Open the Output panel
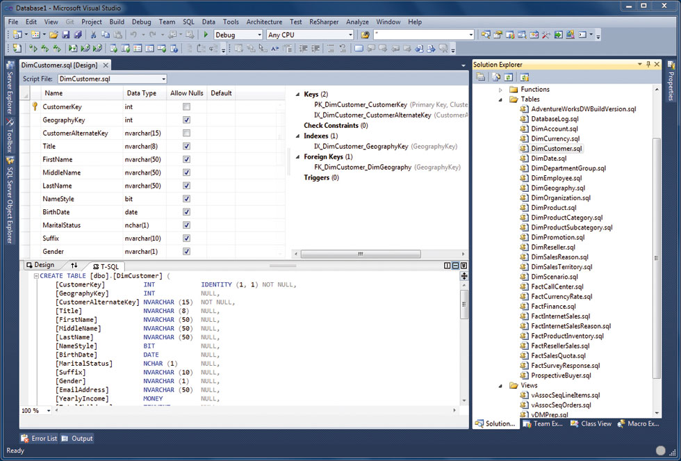 click(x=77, y=439)
